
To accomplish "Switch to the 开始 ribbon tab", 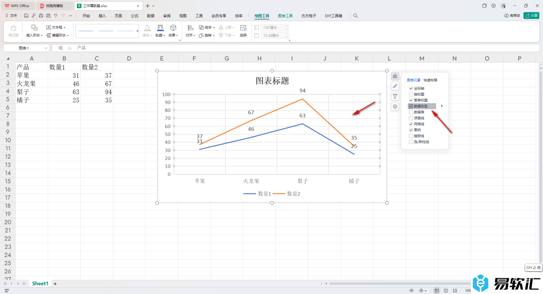I will [86, 16].
